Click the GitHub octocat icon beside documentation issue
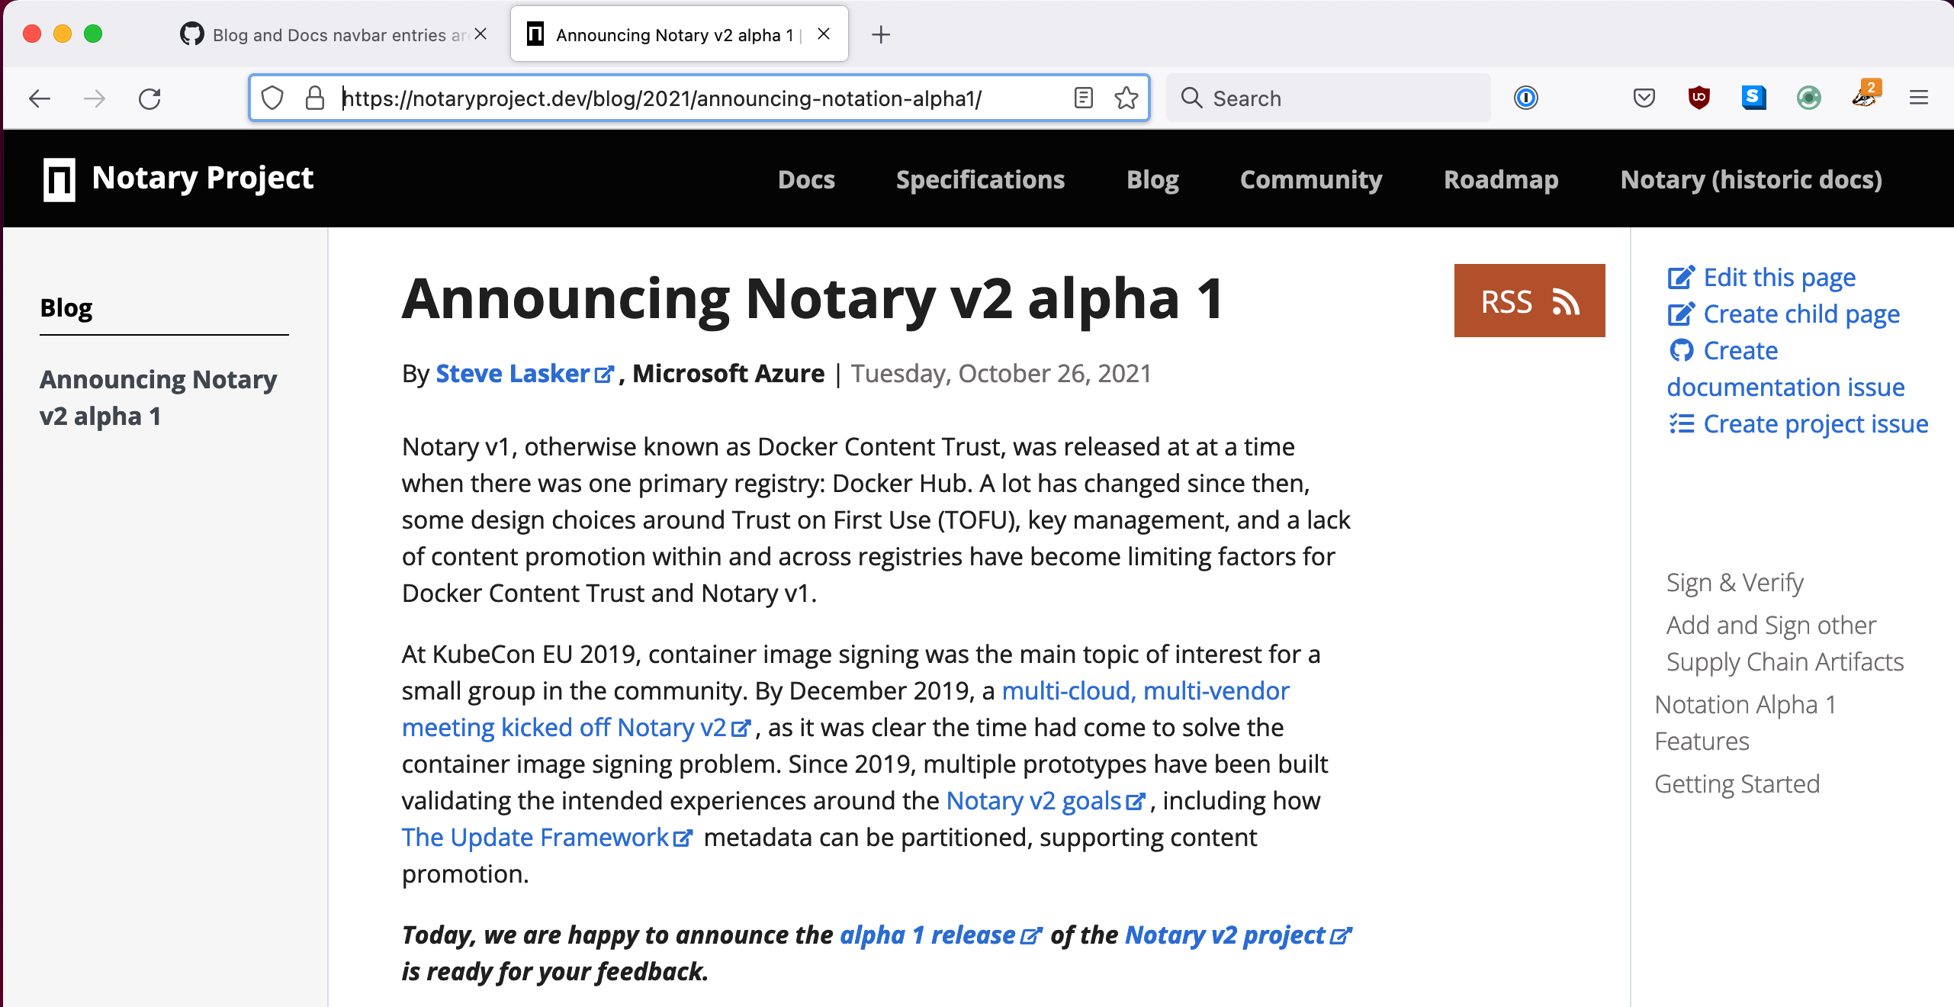The height and width of the screenshot is (1007, 1954). 1681,350
